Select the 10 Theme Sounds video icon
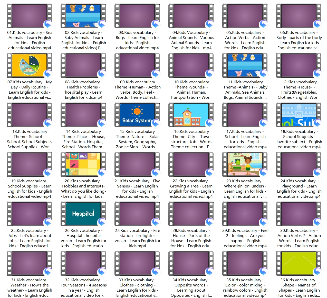The height and width of the screenshot is (298, 327). coord(191,65)
